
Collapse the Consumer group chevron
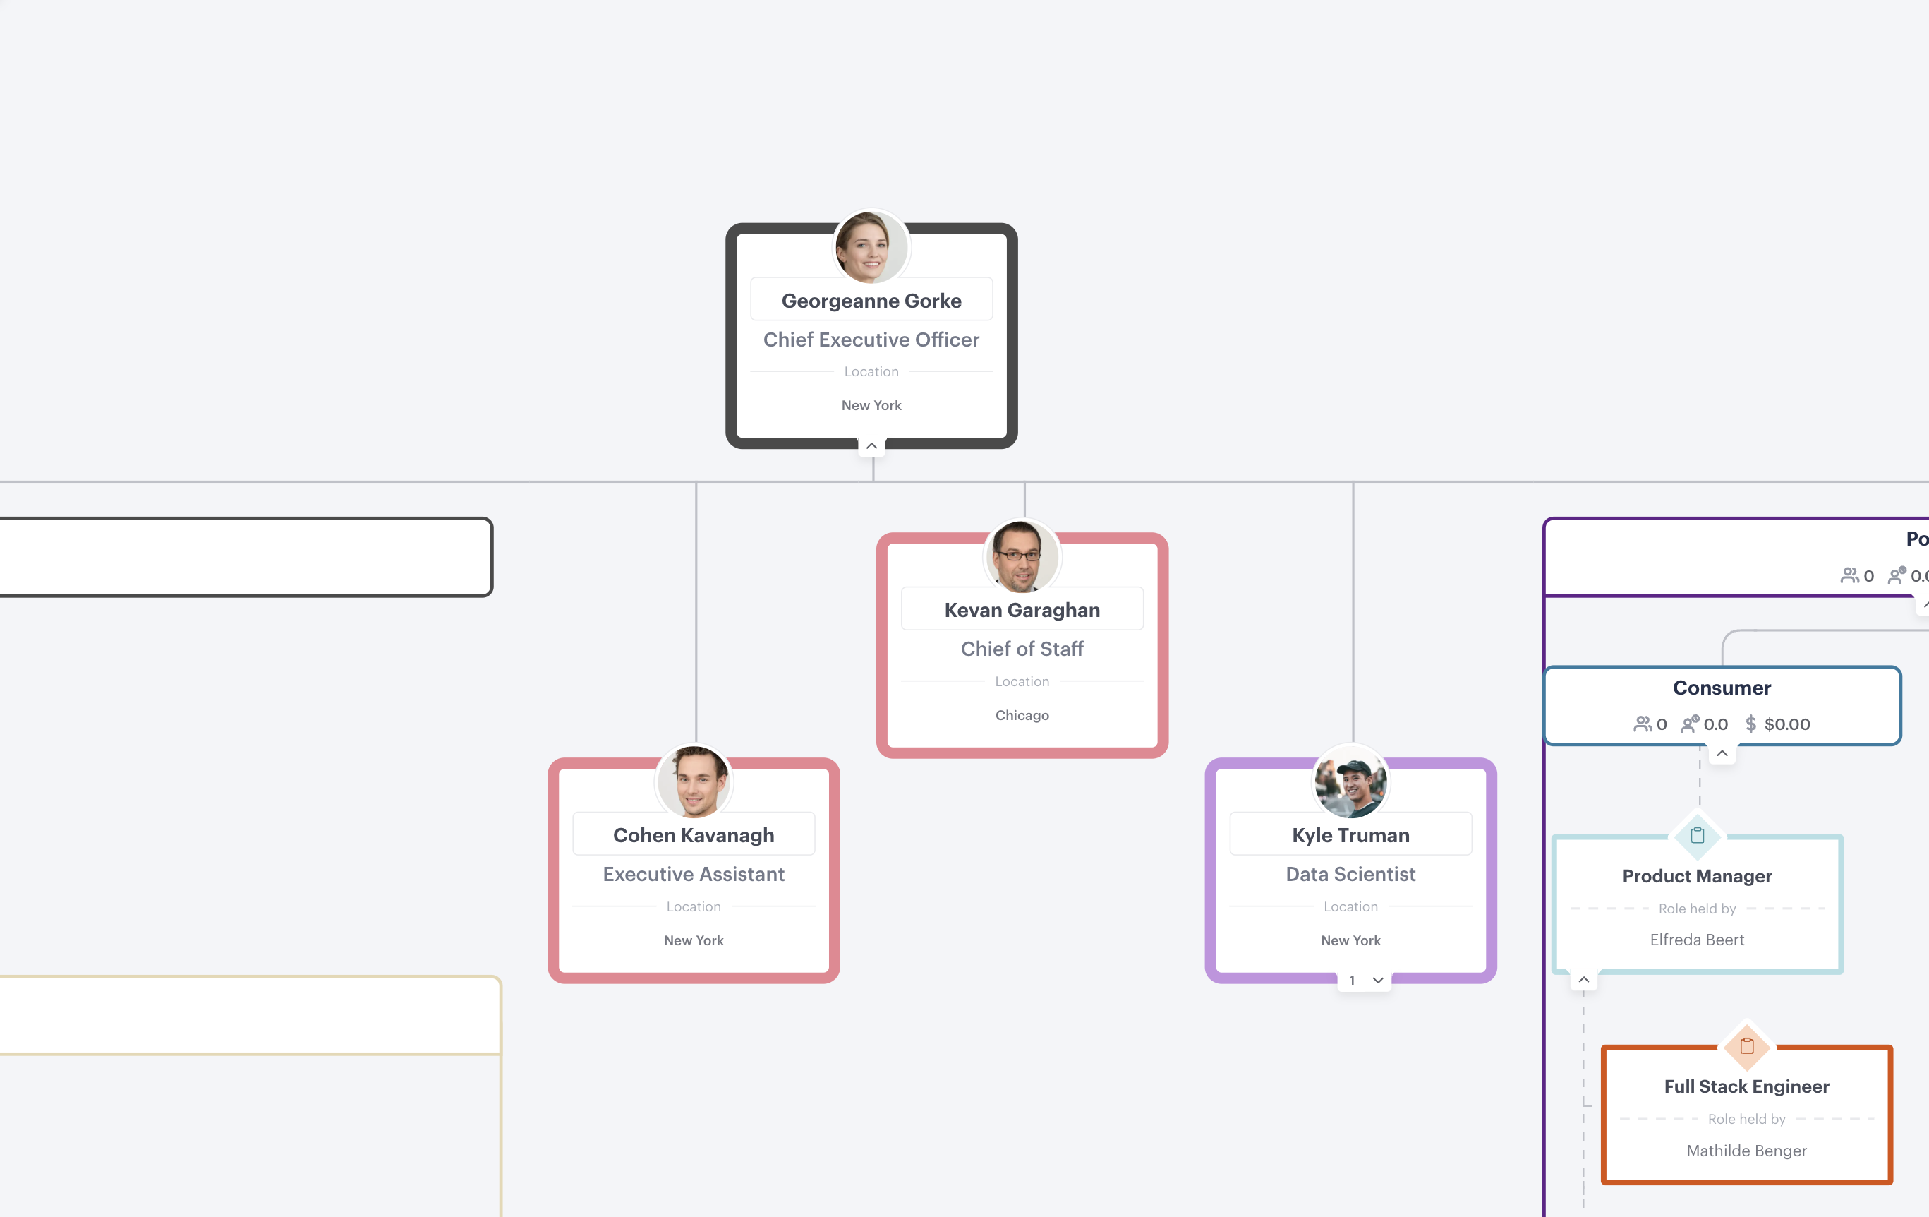1722,754
